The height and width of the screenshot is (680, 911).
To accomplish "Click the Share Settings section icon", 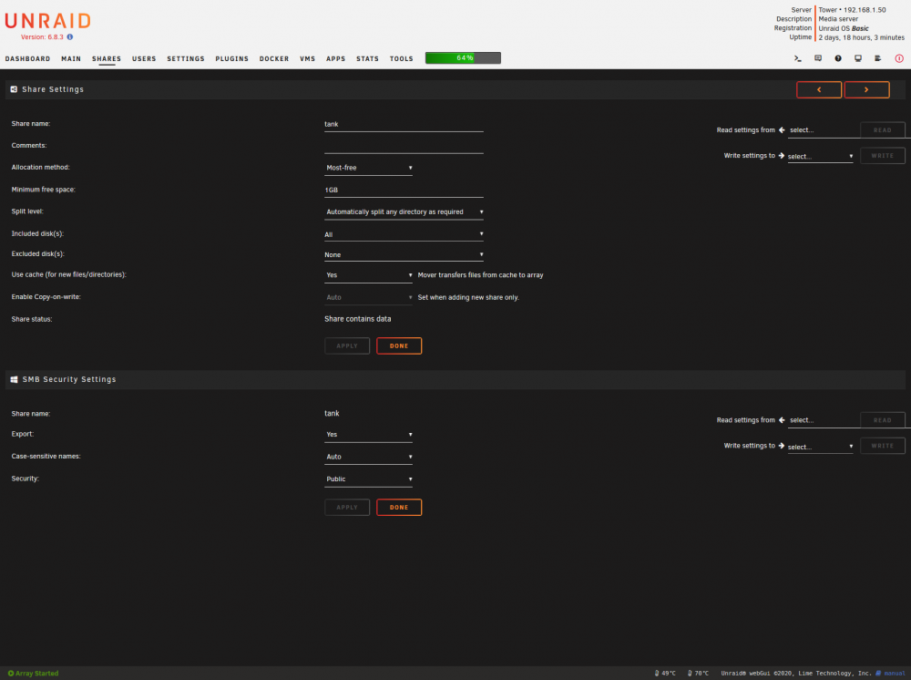I will tap(14, 89).
